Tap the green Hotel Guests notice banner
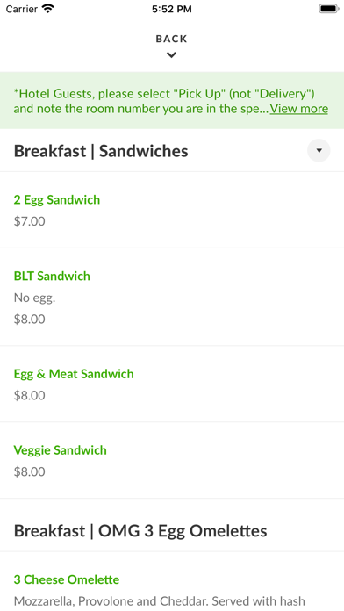Image resolution: width=344 pixels, height=611 pixels. click(172, 101)
